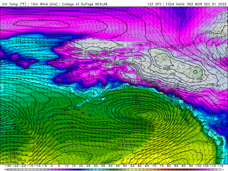Click the -20 value on the temperature scale
Image resolution: width=228 pixels, height=171 pixels.
(23, 166)
